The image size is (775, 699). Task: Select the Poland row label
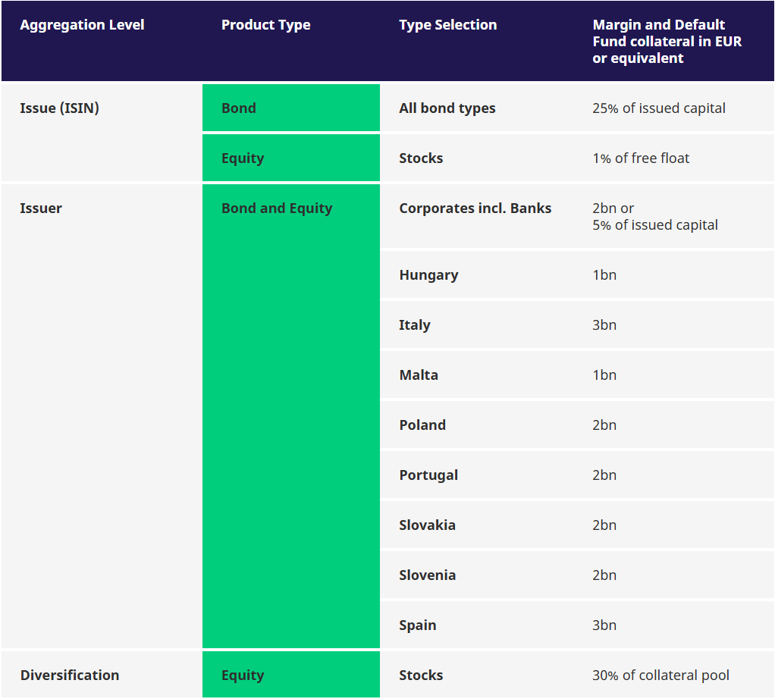pyautogui.click(x=422, y=425)
